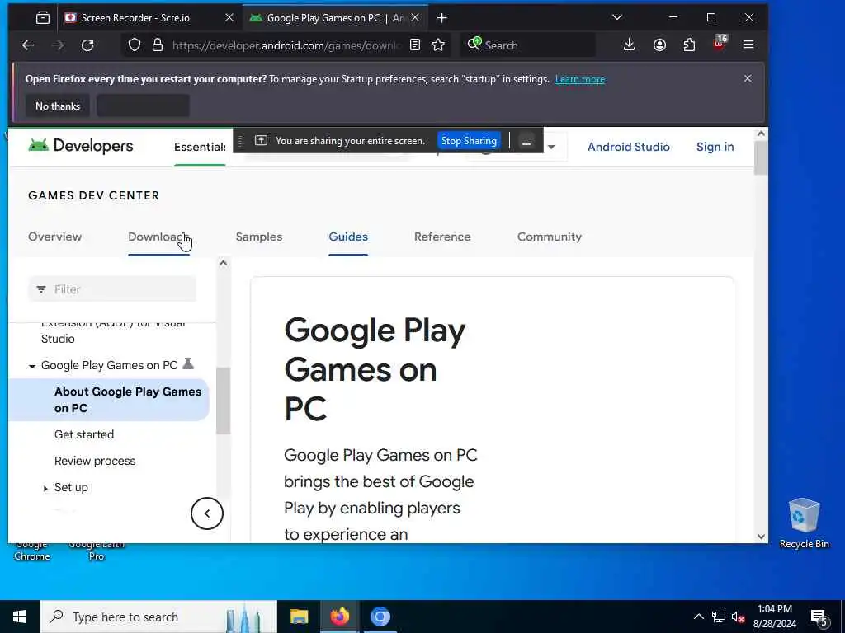Click Firefox icon in taskbar

click(339, 617)
